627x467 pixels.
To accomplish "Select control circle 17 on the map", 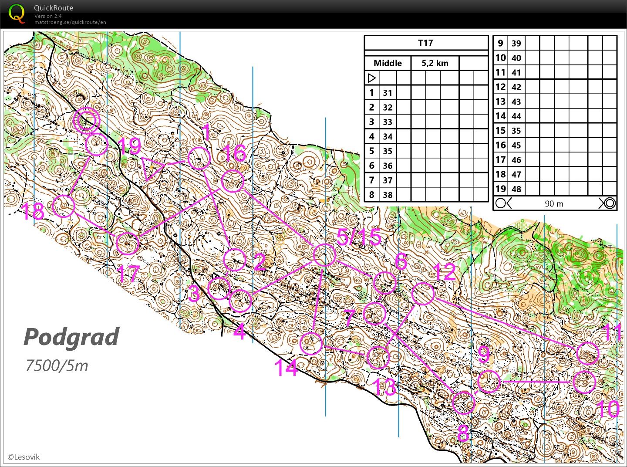I will click(128, 243).
